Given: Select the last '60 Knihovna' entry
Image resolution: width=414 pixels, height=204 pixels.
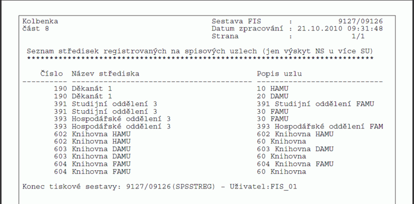Looking at the screenshot, I should (x=282, y=172).
